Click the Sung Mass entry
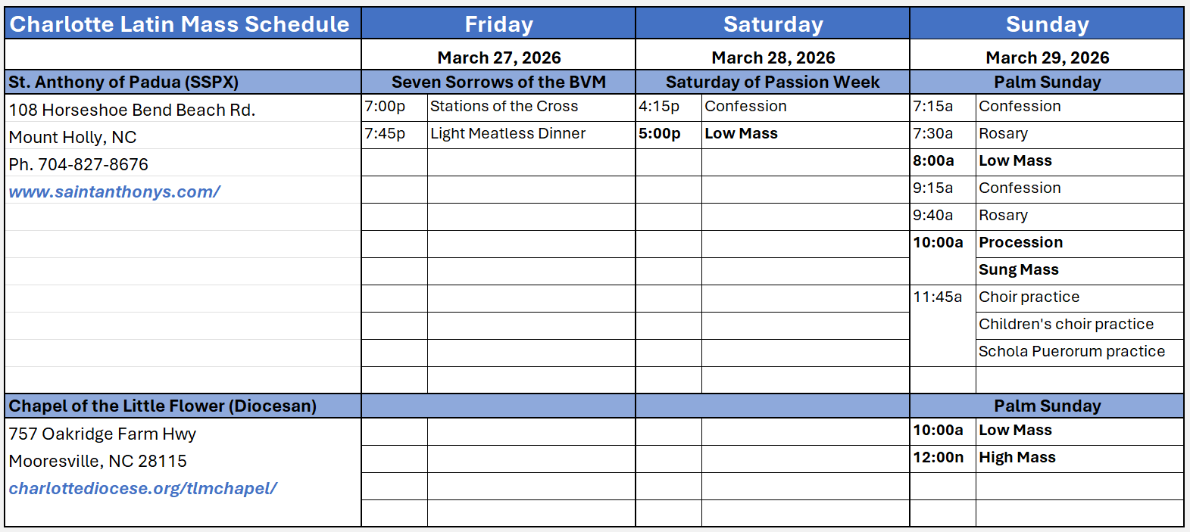Screen dimensions: 1190x532 click(x=1018, y=270)
